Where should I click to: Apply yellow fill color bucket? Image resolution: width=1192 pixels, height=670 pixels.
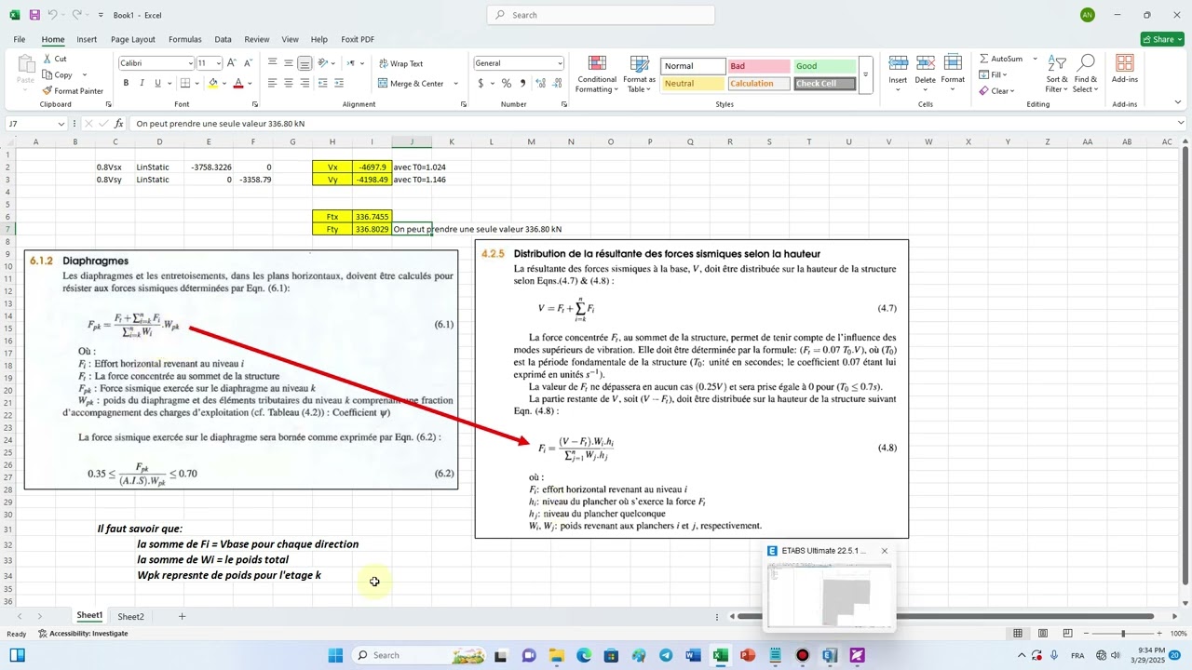[x=213, y=83]
